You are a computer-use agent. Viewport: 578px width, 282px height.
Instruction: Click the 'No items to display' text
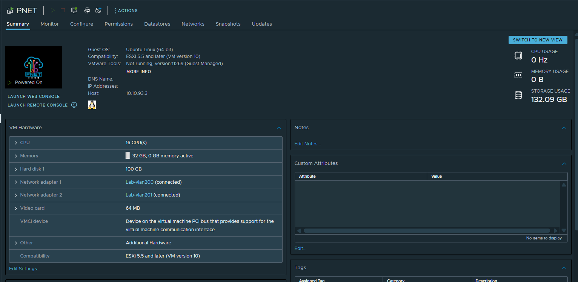[544, 238]
